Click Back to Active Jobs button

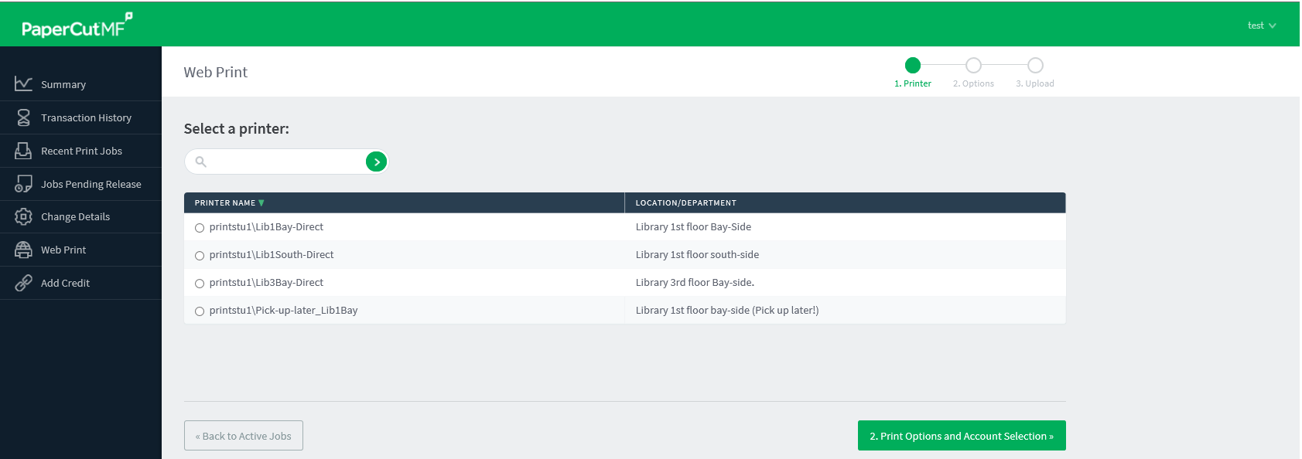pyautogui.click(x=244, y=436)
